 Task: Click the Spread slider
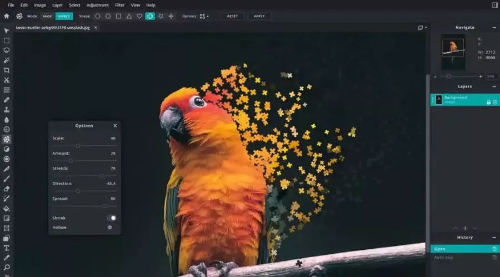click(x=84, y=206)
